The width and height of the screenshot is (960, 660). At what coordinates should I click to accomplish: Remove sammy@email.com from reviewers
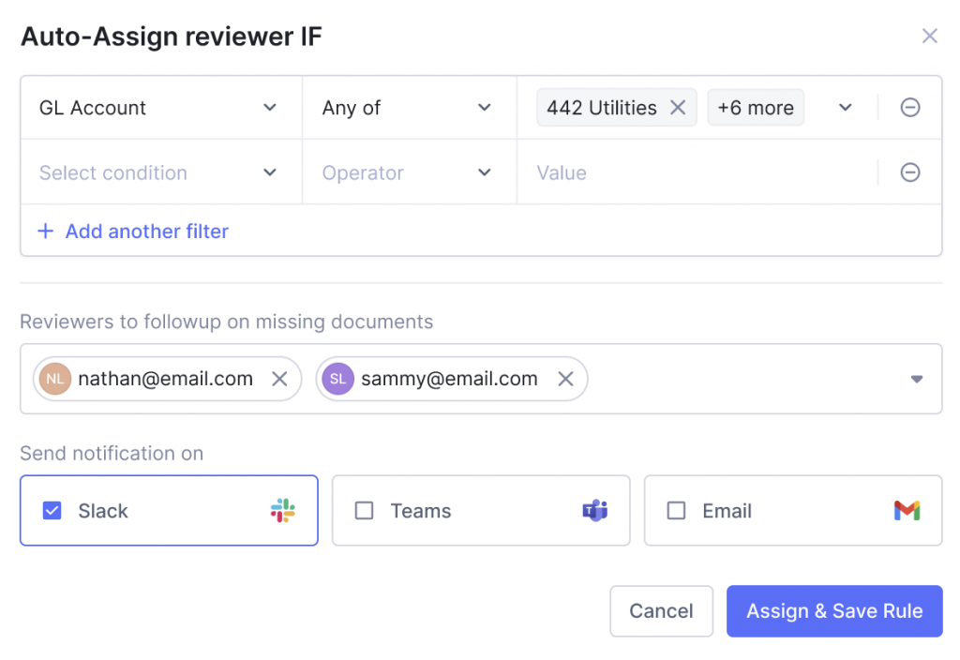tap(565, 379)
